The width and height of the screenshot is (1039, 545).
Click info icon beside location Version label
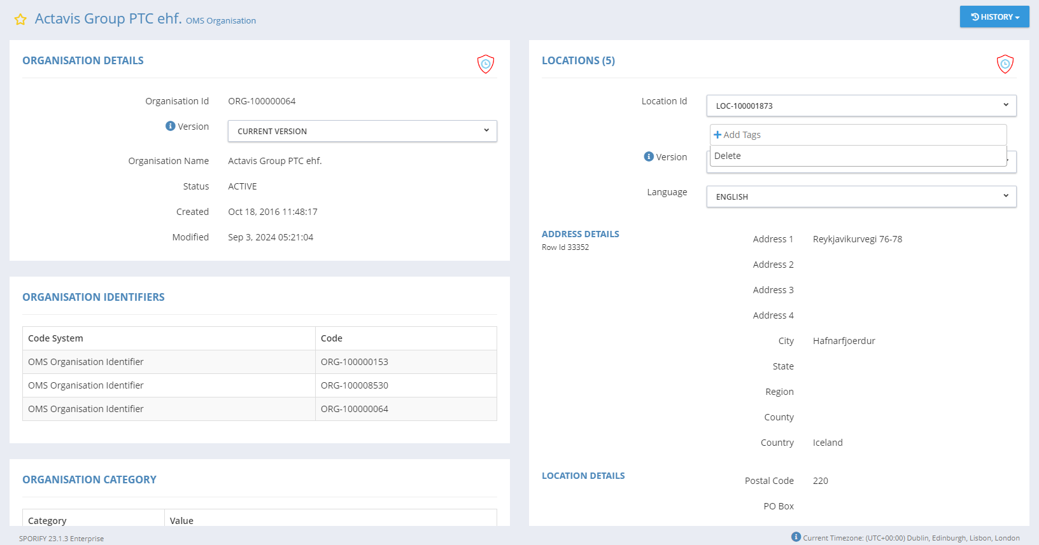pyautogui.click(x=649, y=156)
